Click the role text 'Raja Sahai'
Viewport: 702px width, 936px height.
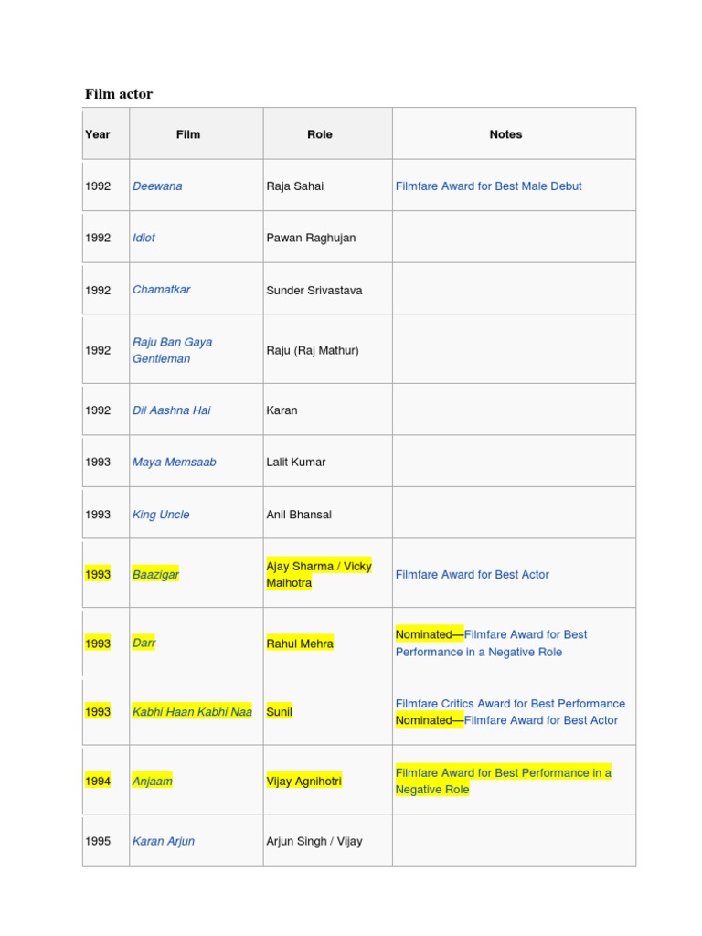coord(295,186)
